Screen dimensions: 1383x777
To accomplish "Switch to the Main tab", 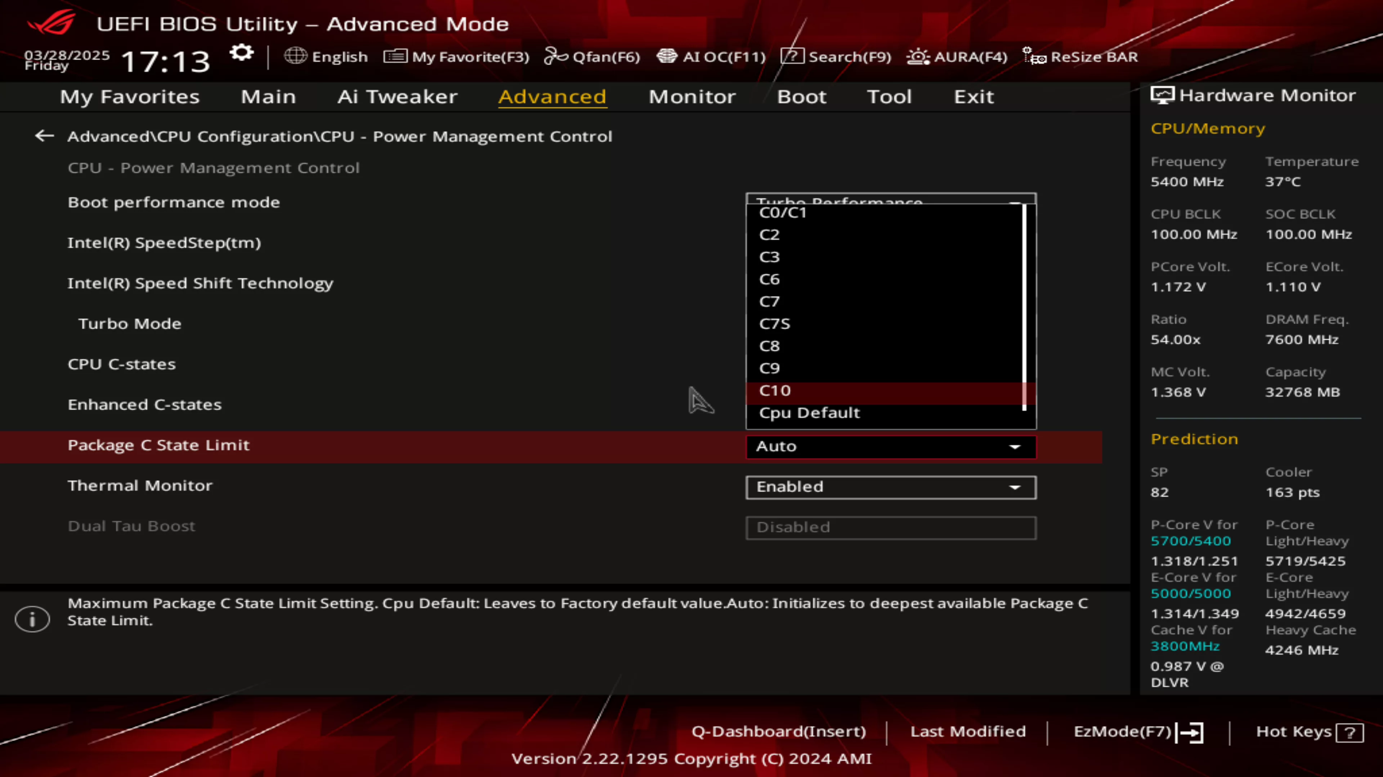I will tap(268, 96).
